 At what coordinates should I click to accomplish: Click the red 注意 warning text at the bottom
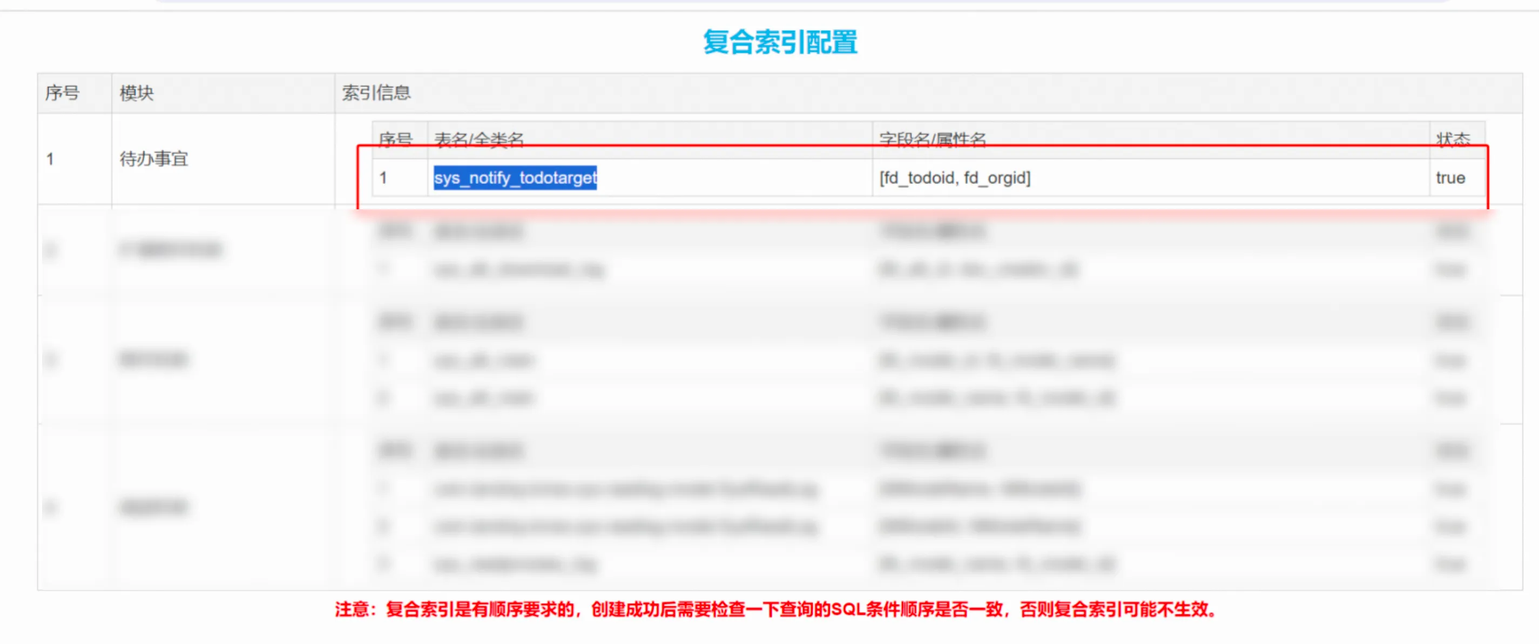point(777,609)
